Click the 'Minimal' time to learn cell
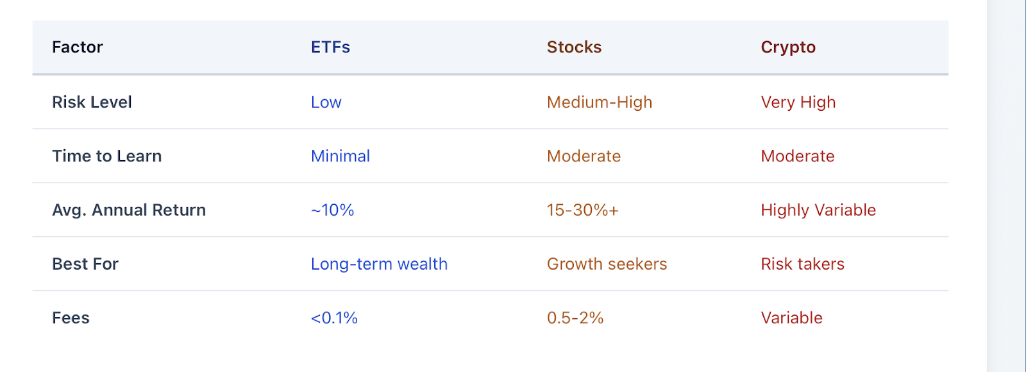Viewport: 1026px width, 372px height. 341,156
